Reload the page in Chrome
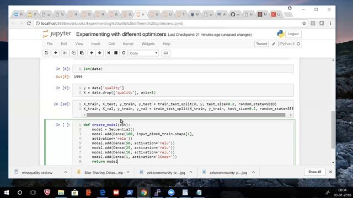 29,23
